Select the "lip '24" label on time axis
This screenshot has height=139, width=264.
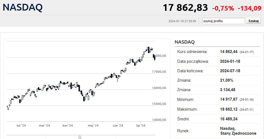click(x=141, y=126)
